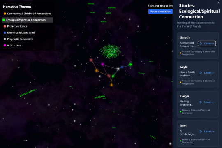The height and width of the screenshot is (148, 222).
Task: Click orange swatch beside Community & Childhood Perspectives in Narrative Themes
Action: click(5, 14)
